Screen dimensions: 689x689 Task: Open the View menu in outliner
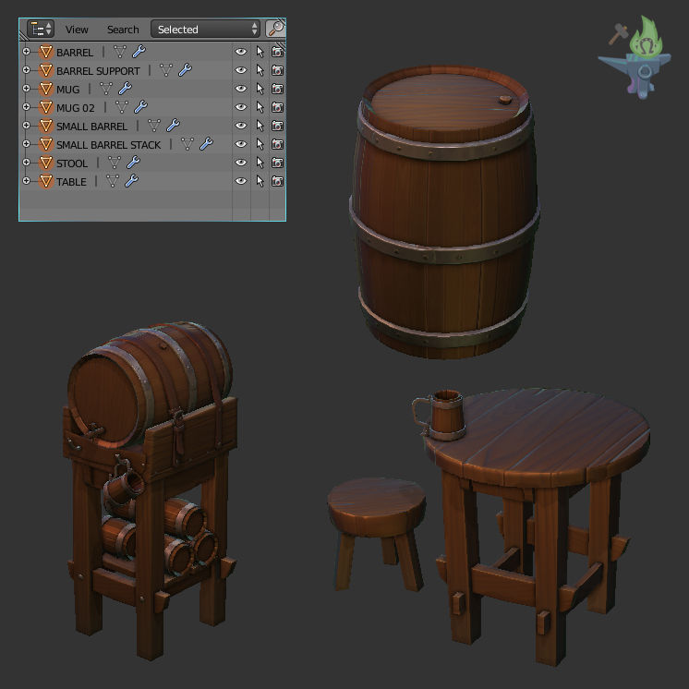tap(77, 30)
